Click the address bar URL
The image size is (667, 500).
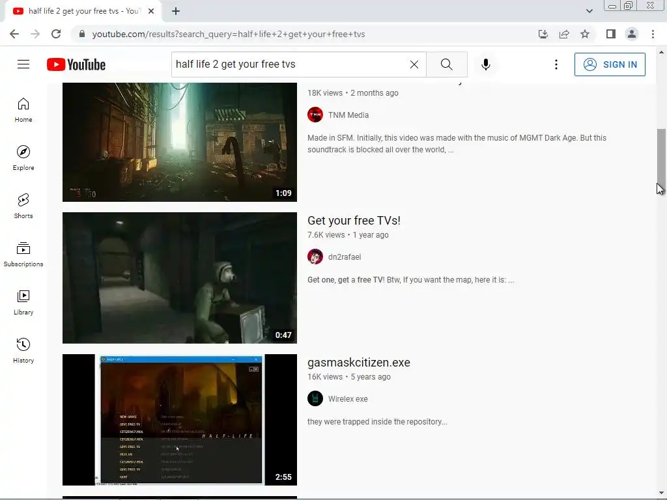pyautogui.click(x=229, y=34)
